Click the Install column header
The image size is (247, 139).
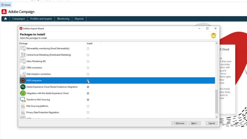(90, 44)
